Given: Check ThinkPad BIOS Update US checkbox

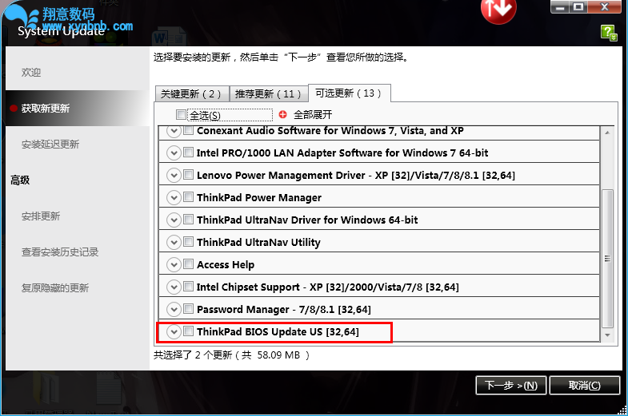Looking at the screenshot, I should point(188,331).
